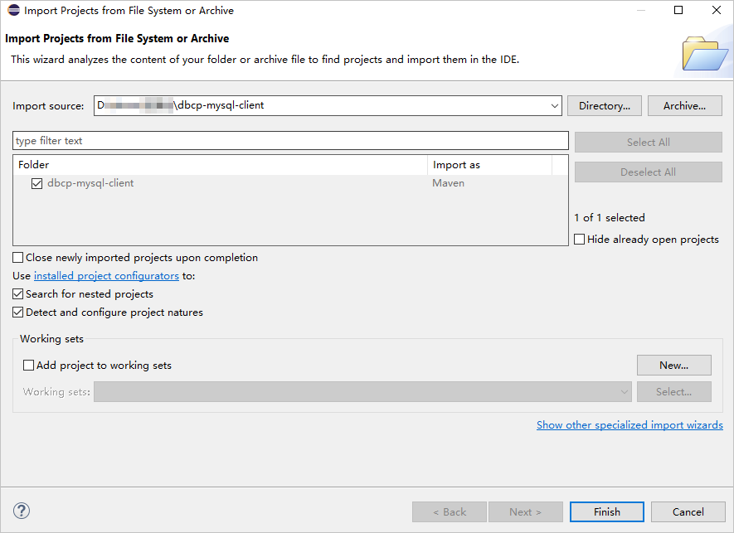Click the Folder column header
This screenshot has width=734, height=533.
pos(220,165)
